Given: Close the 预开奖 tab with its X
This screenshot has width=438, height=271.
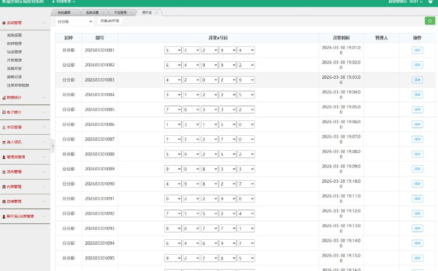Looking at the screenshot, I should click(x=156, y=12).
